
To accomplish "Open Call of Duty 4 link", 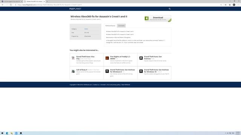I will tap(82, 70).
